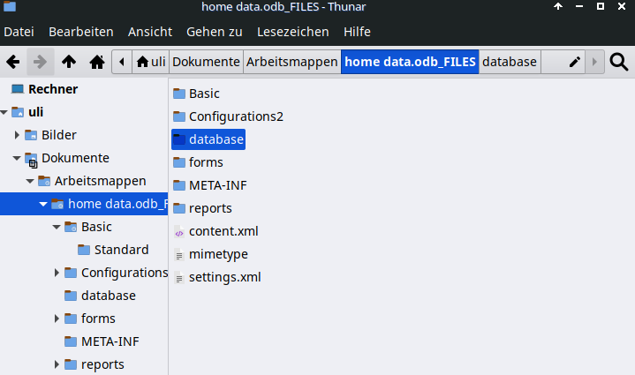Click the home folder icon
The width and height of the screenshot is (635, 375).
[96, 62]
